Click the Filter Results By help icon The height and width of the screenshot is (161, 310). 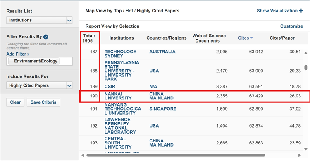click(x=45, y=37)
